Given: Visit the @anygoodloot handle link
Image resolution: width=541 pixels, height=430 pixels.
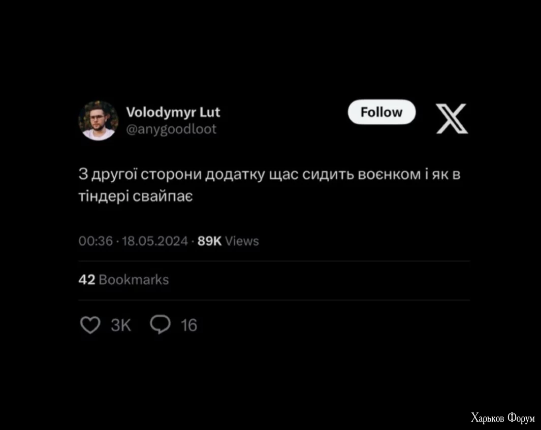Looking at the screenshot, I should click(x=171, y=129).
